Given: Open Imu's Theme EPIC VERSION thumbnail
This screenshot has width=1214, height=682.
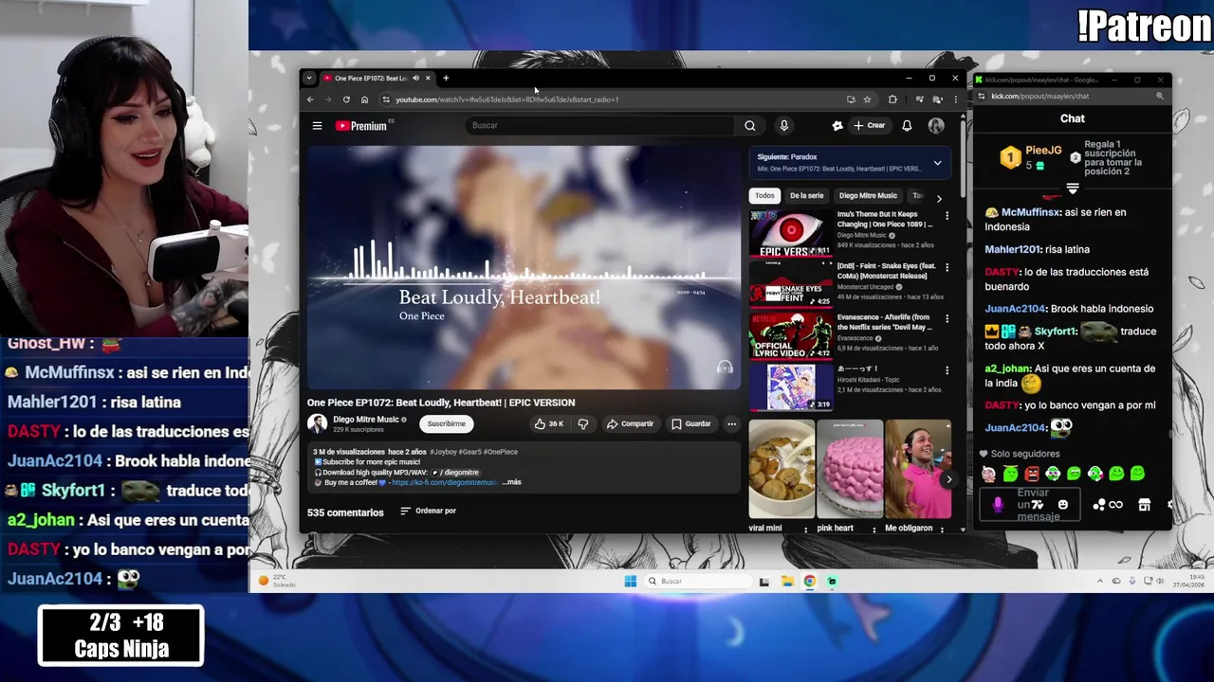Looking at the screenshot, I should tap(791, 233).
